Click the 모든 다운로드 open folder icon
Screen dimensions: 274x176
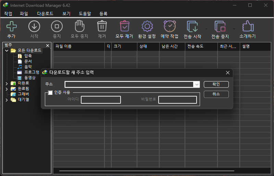tap(13, 50)
